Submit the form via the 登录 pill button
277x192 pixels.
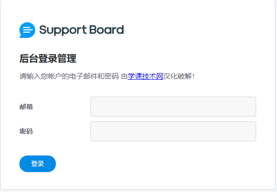tap(37, 164)
